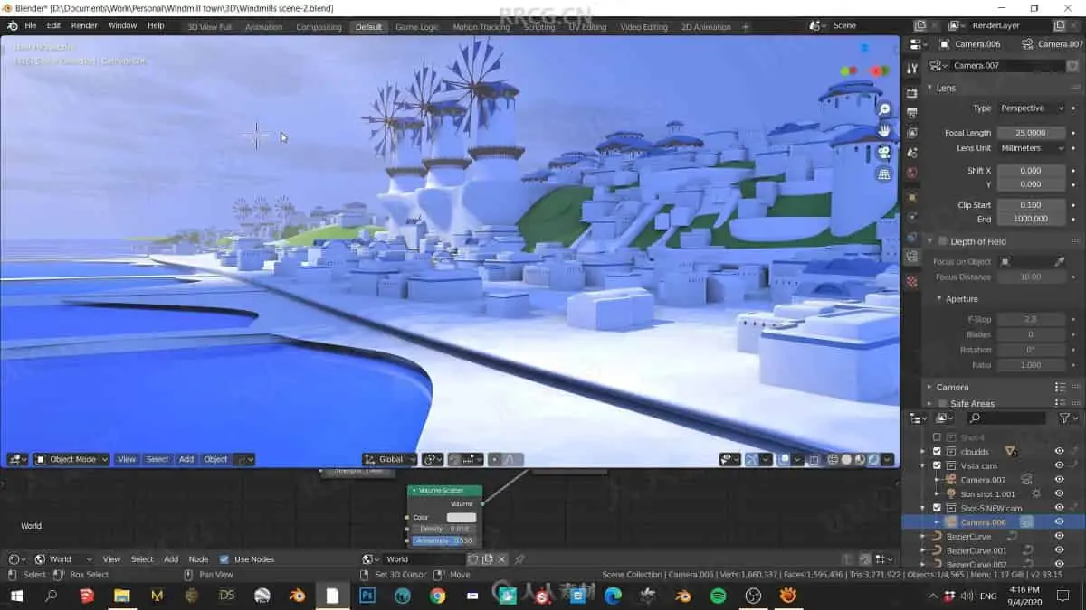
Task: Select rendered viewport shading
Action: (x=873, y=459)
